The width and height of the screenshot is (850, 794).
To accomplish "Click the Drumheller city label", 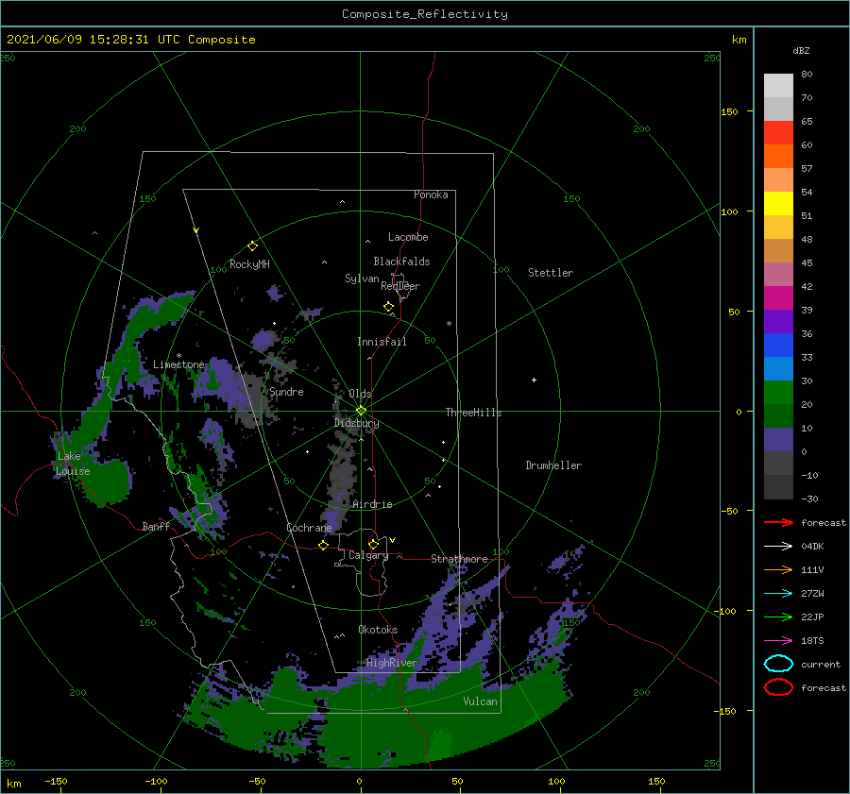I will point(553,465).
